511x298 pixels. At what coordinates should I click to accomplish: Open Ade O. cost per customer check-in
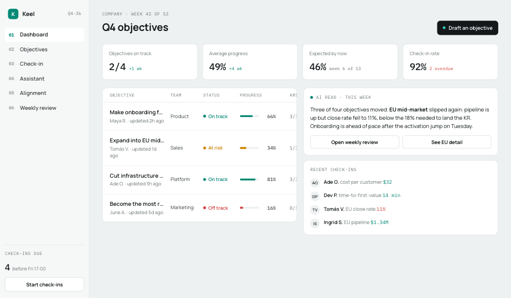tap(357, 182)
